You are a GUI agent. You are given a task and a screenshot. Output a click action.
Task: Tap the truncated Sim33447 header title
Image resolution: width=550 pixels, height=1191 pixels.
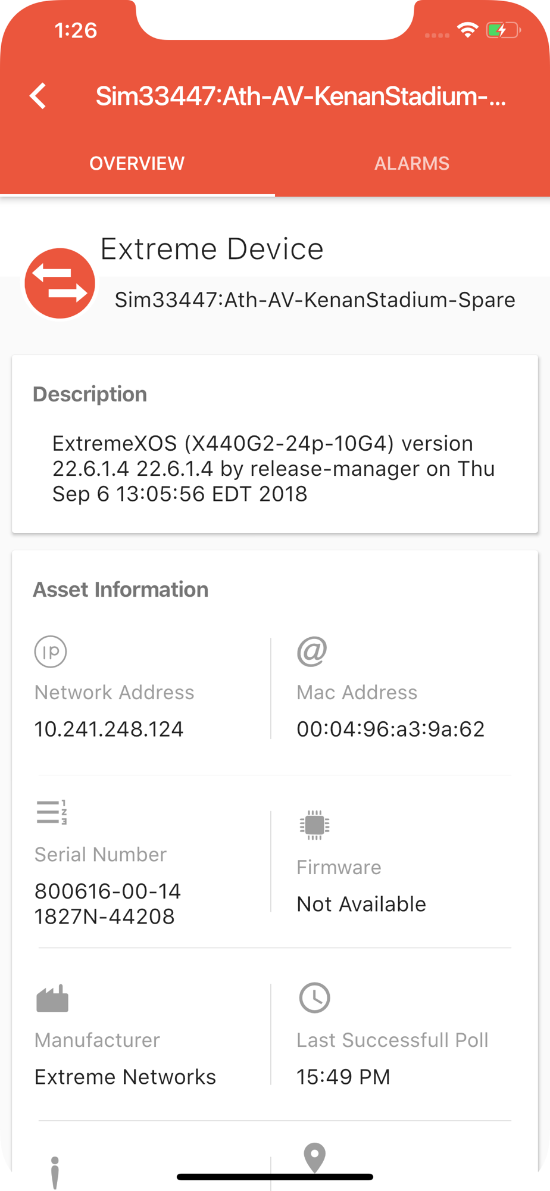(301, 96)
